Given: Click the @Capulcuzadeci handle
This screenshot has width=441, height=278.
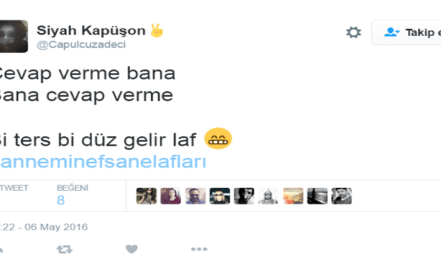Looking at the screenshot, I should (81, 45).
